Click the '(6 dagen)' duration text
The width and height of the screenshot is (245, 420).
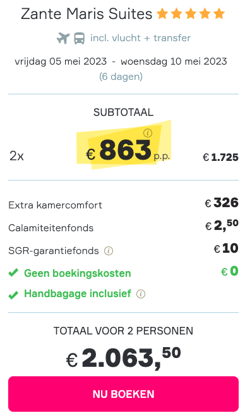(x=121, y=77)
